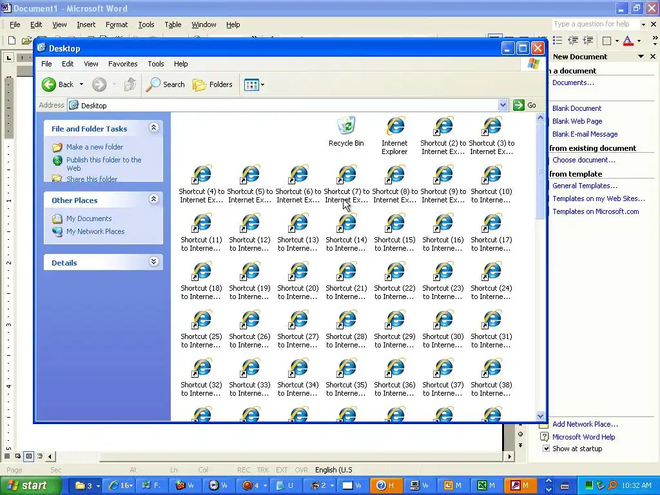
Task: Open Word toolbar options overflow chevron
Action: coord(655,41)
